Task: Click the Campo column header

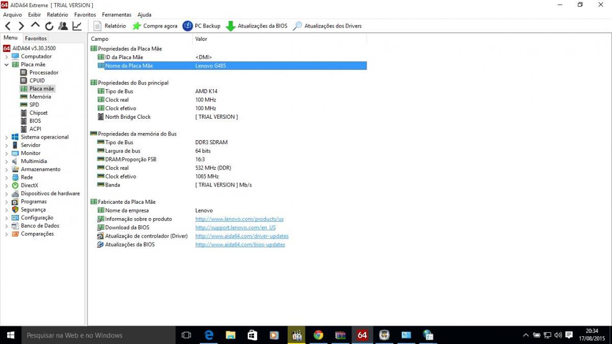Action: coord(140,39)
